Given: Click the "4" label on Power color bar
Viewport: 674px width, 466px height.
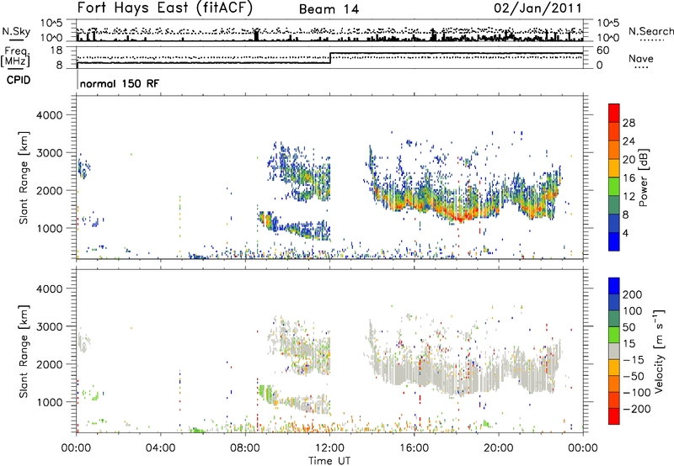Looking at the screenshot, I should 625,233.
